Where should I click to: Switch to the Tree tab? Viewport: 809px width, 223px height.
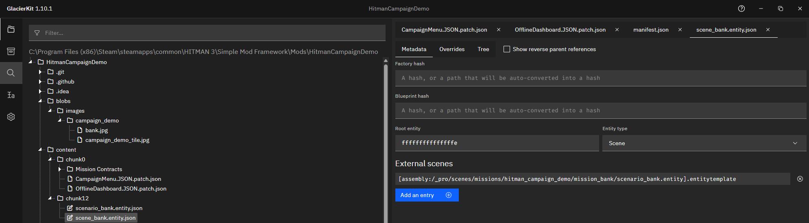483,49
